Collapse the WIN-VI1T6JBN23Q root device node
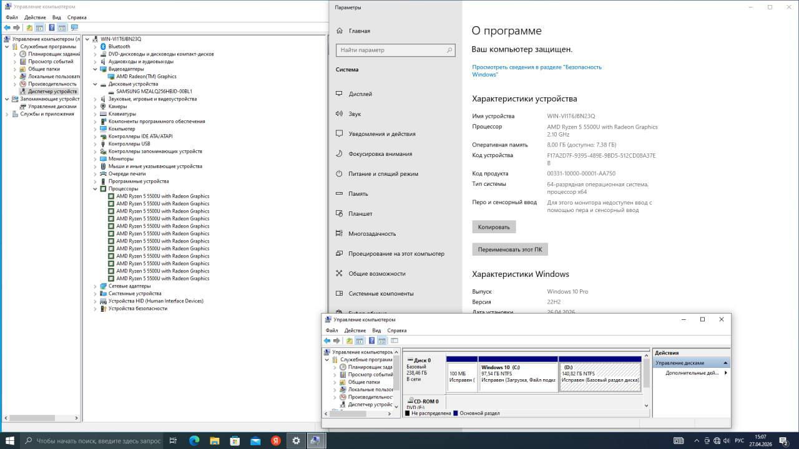Image resolution: width=799 pixels, height=449 pixels. (x=87, y=39)
